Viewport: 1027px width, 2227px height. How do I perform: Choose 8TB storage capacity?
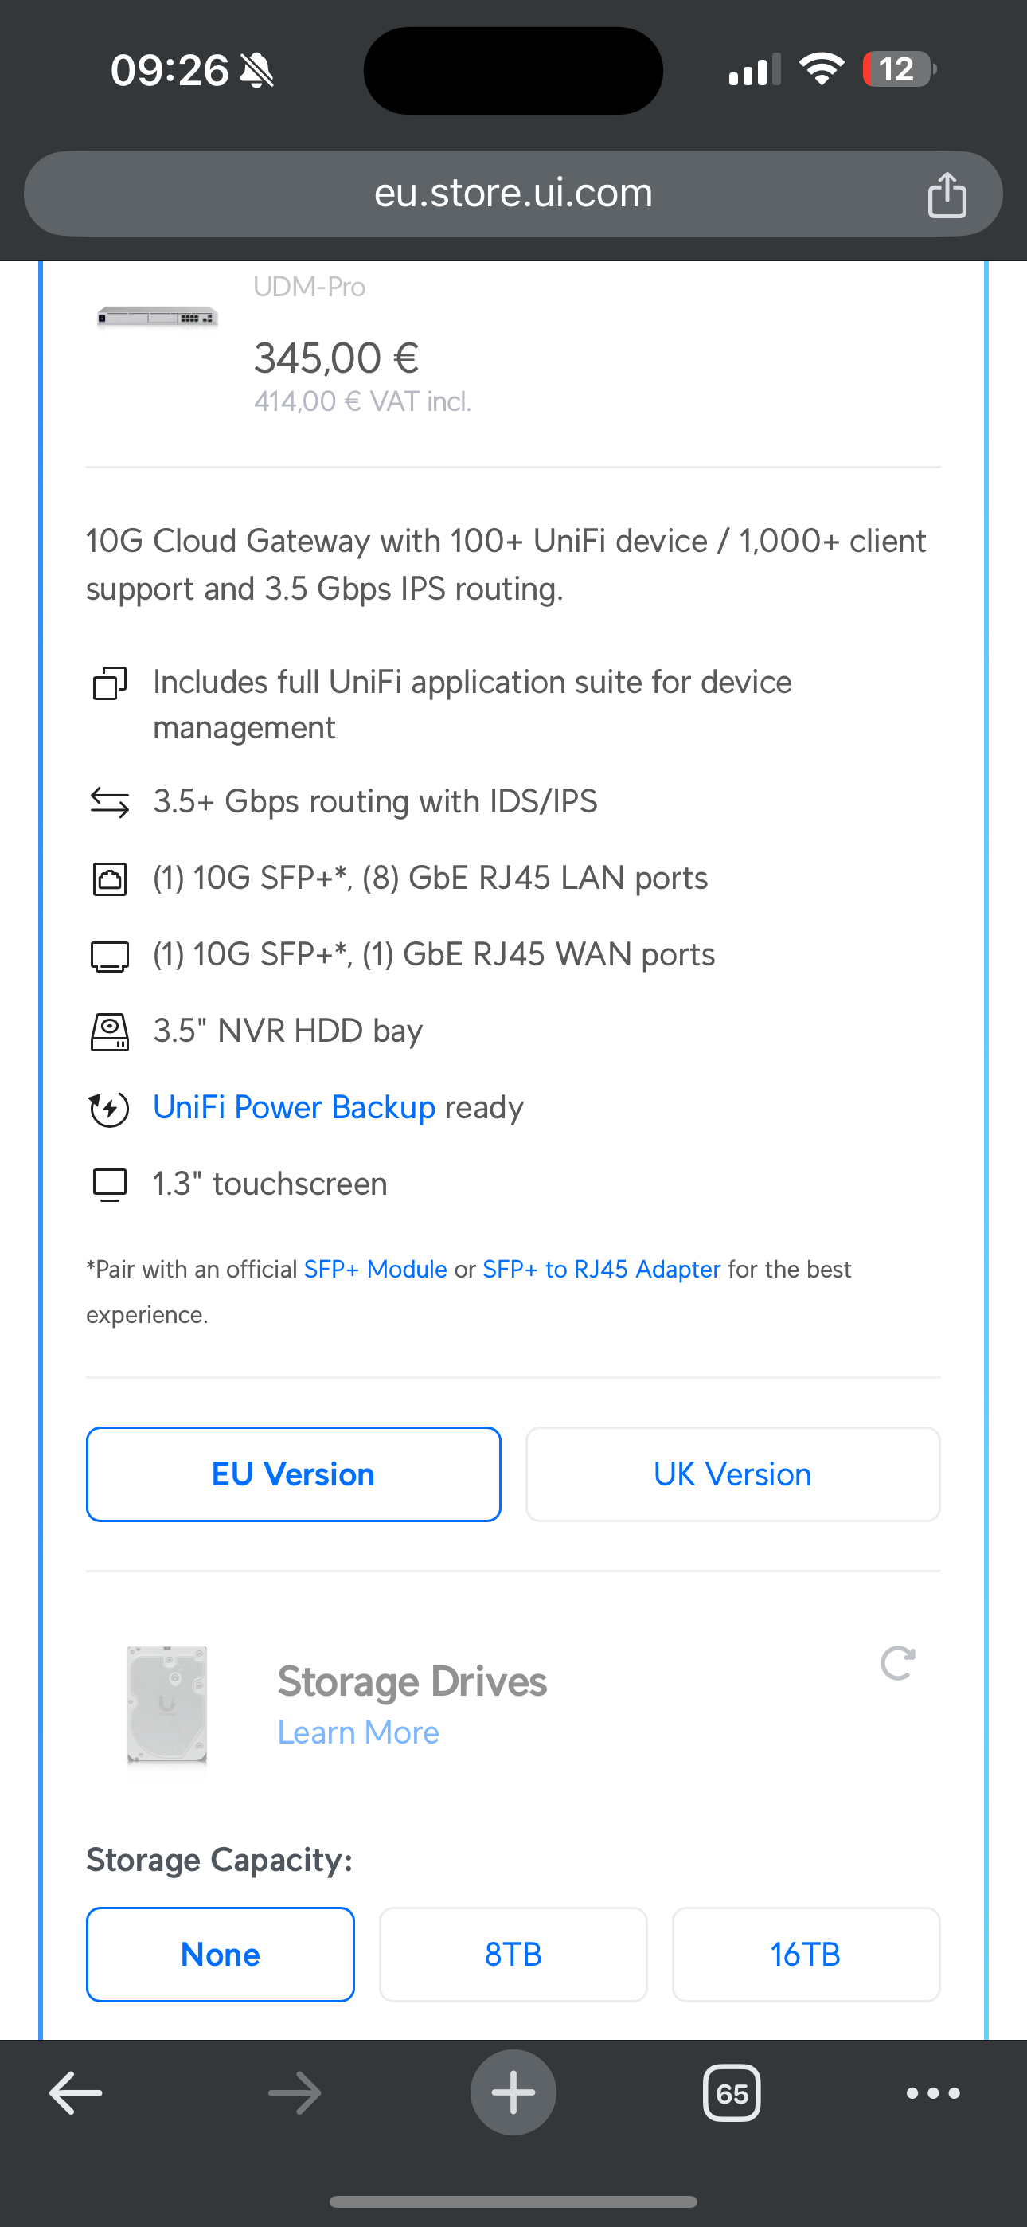(x=513, y=1954)
